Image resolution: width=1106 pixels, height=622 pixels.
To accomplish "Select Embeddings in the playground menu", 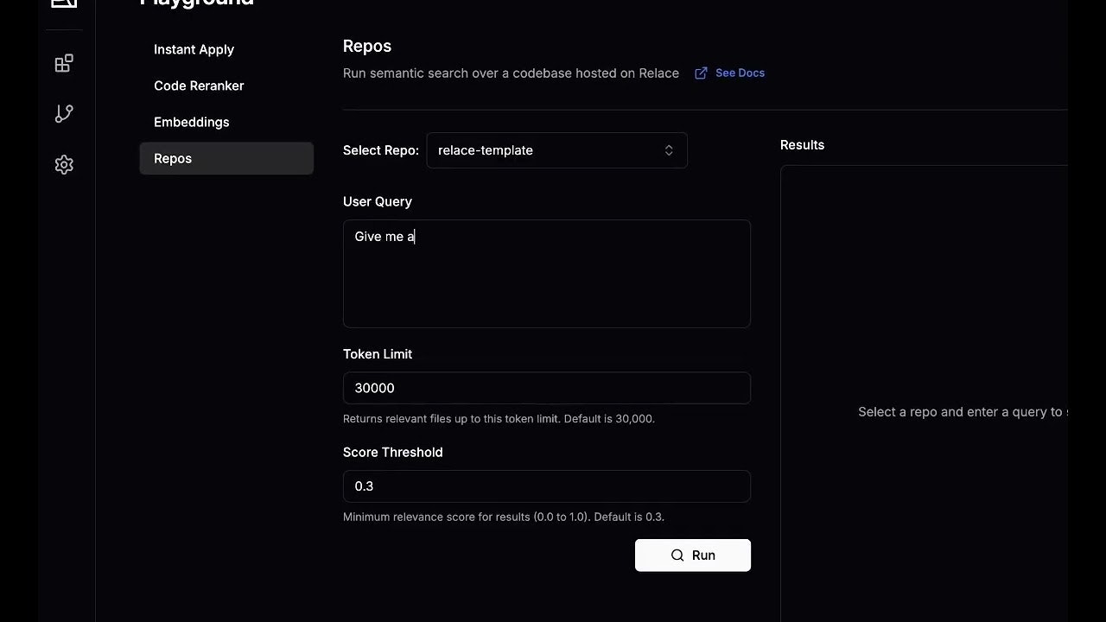I will 191,122.
